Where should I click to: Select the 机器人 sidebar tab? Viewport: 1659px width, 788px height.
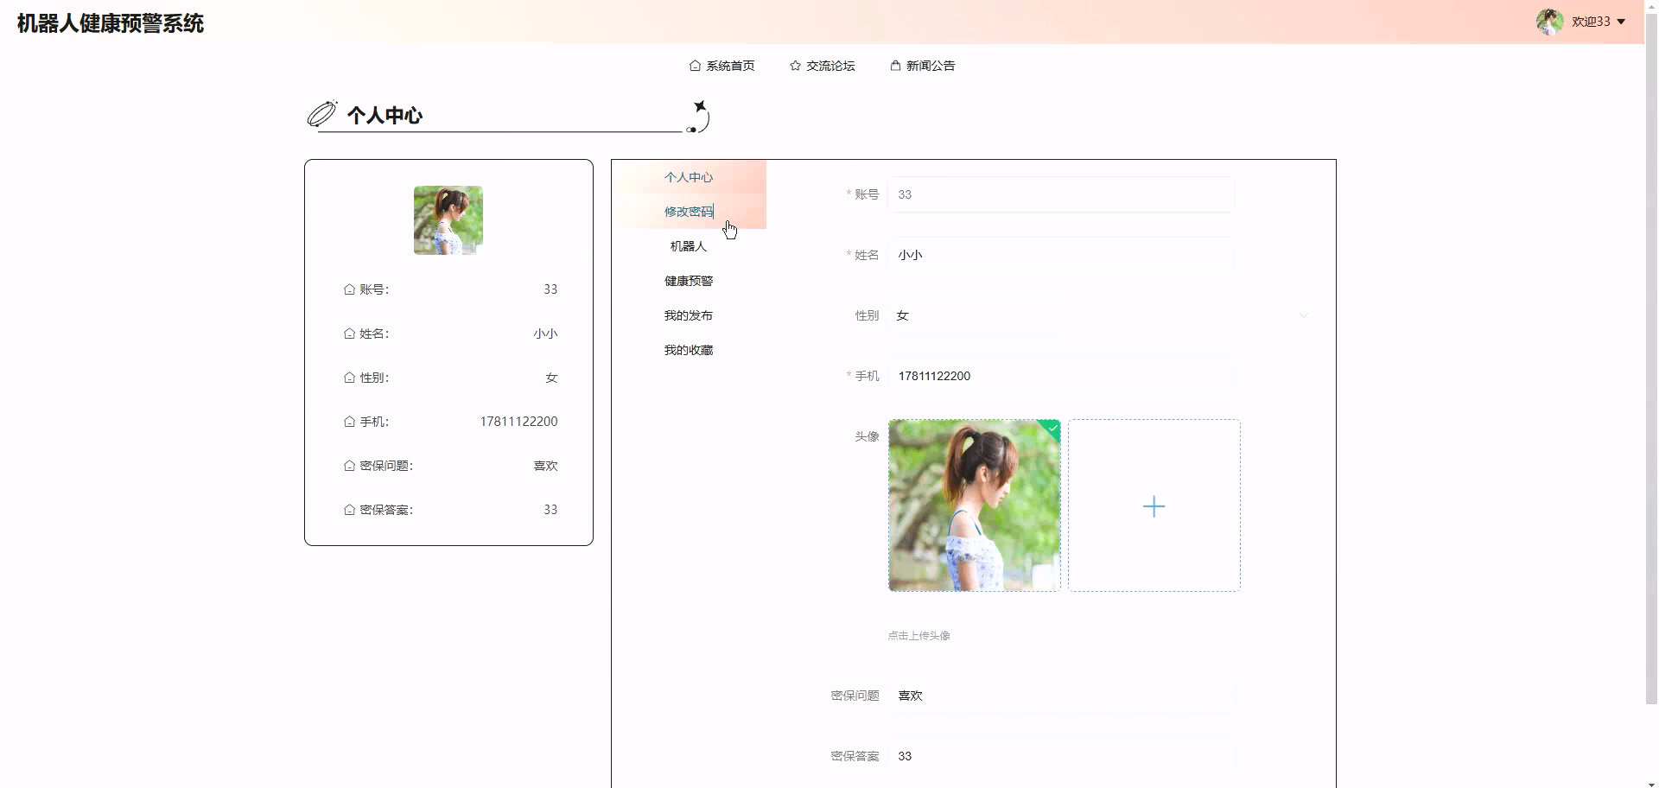pyautogui.click(x=689, y=246)
